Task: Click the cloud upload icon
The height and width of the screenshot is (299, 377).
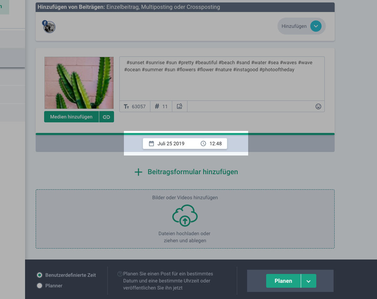Action: click(x=185, y=215)
